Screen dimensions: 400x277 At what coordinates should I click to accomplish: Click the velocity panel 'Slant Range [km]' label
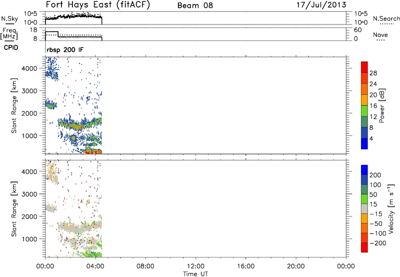coord(14,208)
